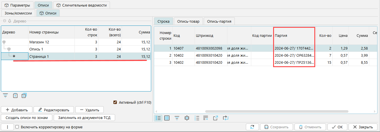The width and height of the screenshot is (380, 132).
Task: Click the export icon with the outgoing arrow
Action: click(215, 118)
